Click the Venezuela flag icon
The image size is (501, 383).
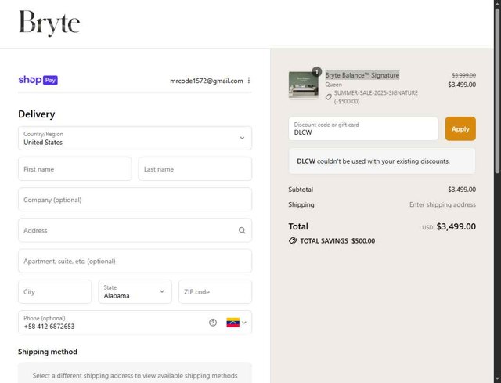pos(233,323)
